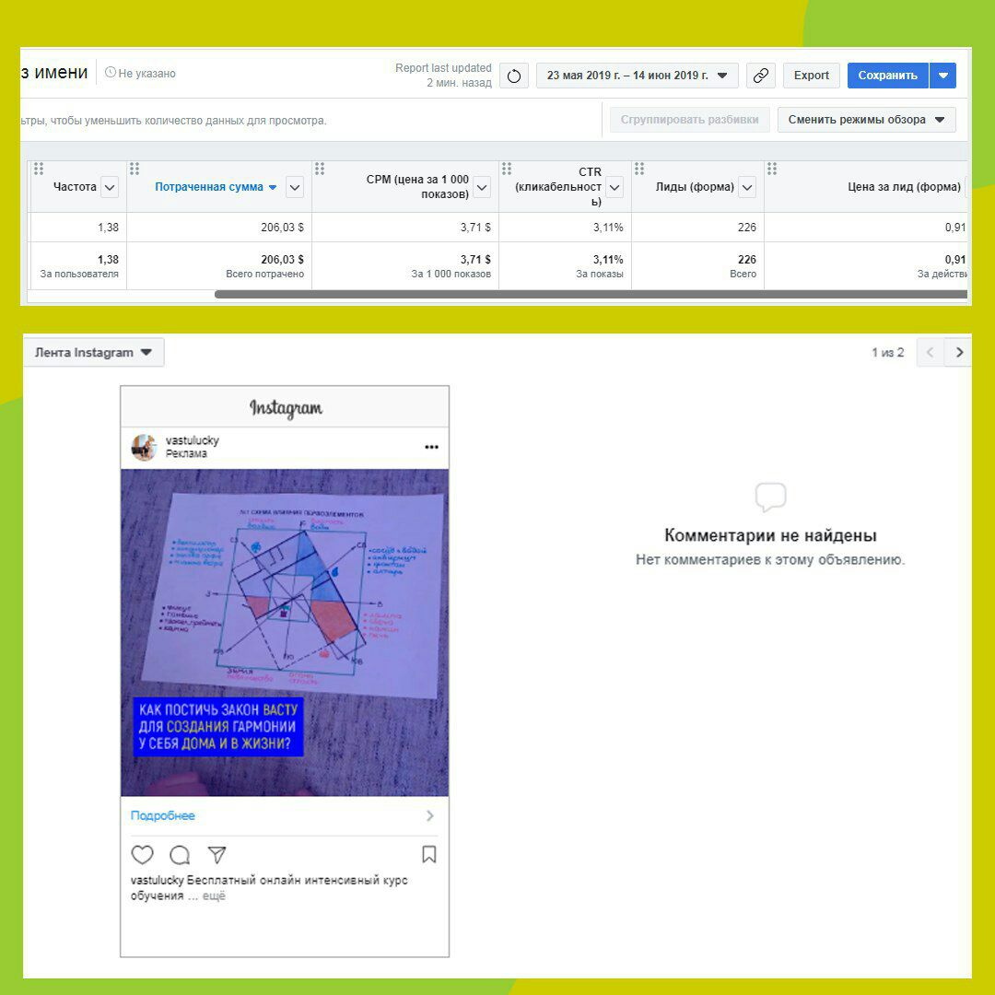
Task: Grab the drag handle of Лиды (форма) column
Action: tap(639, 169)
